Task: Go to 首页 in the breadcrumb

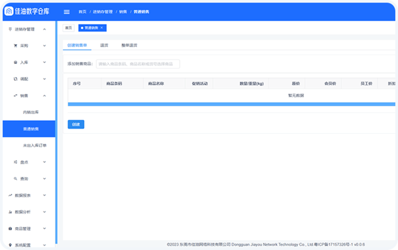Action: [82, 12]
